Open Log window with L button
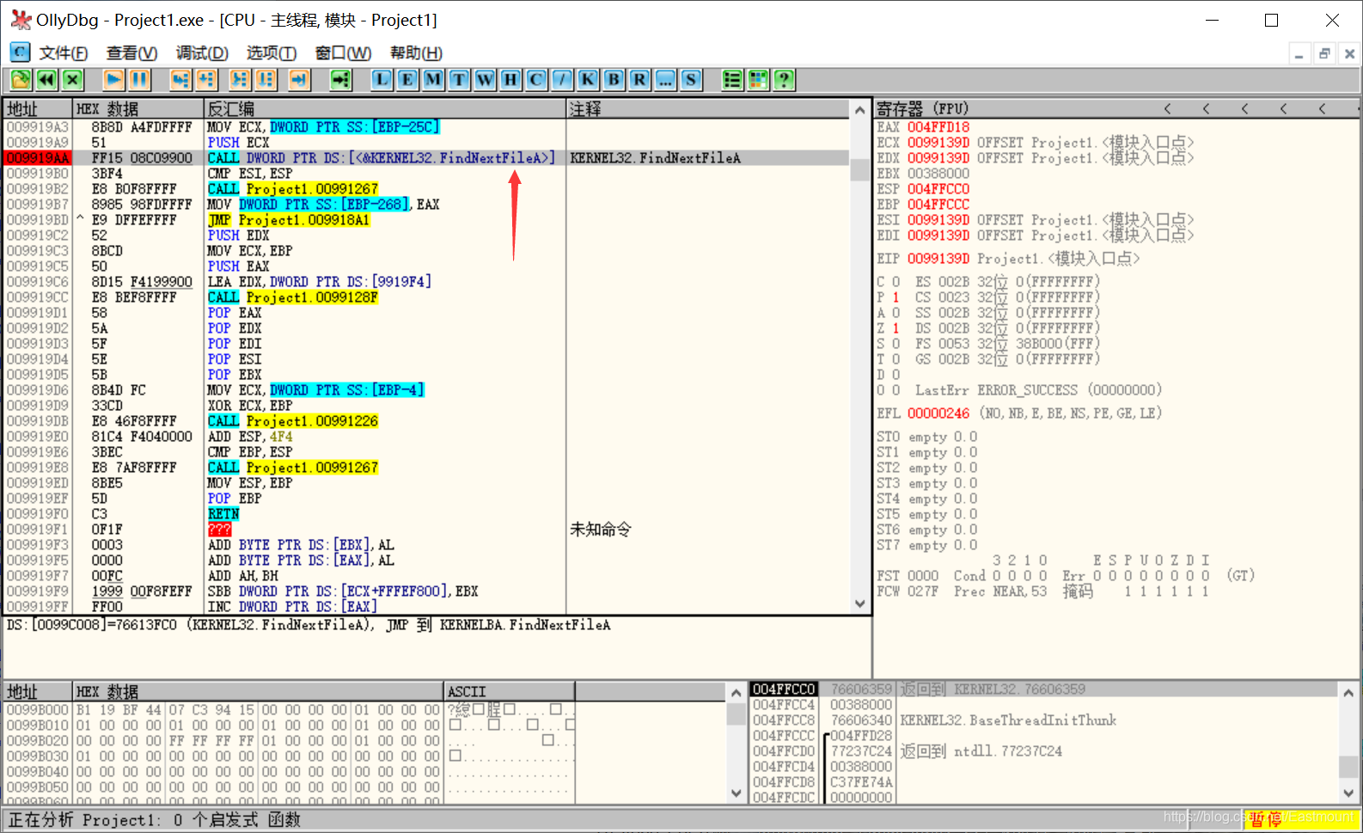The width and height of the screenshot is (1363, 833). pyautogui.click(x=382, y=80)
